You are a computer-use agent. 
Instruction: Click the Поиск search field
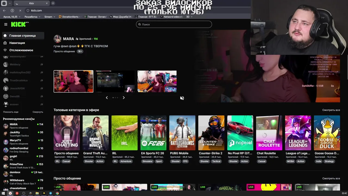pos(174,24)
